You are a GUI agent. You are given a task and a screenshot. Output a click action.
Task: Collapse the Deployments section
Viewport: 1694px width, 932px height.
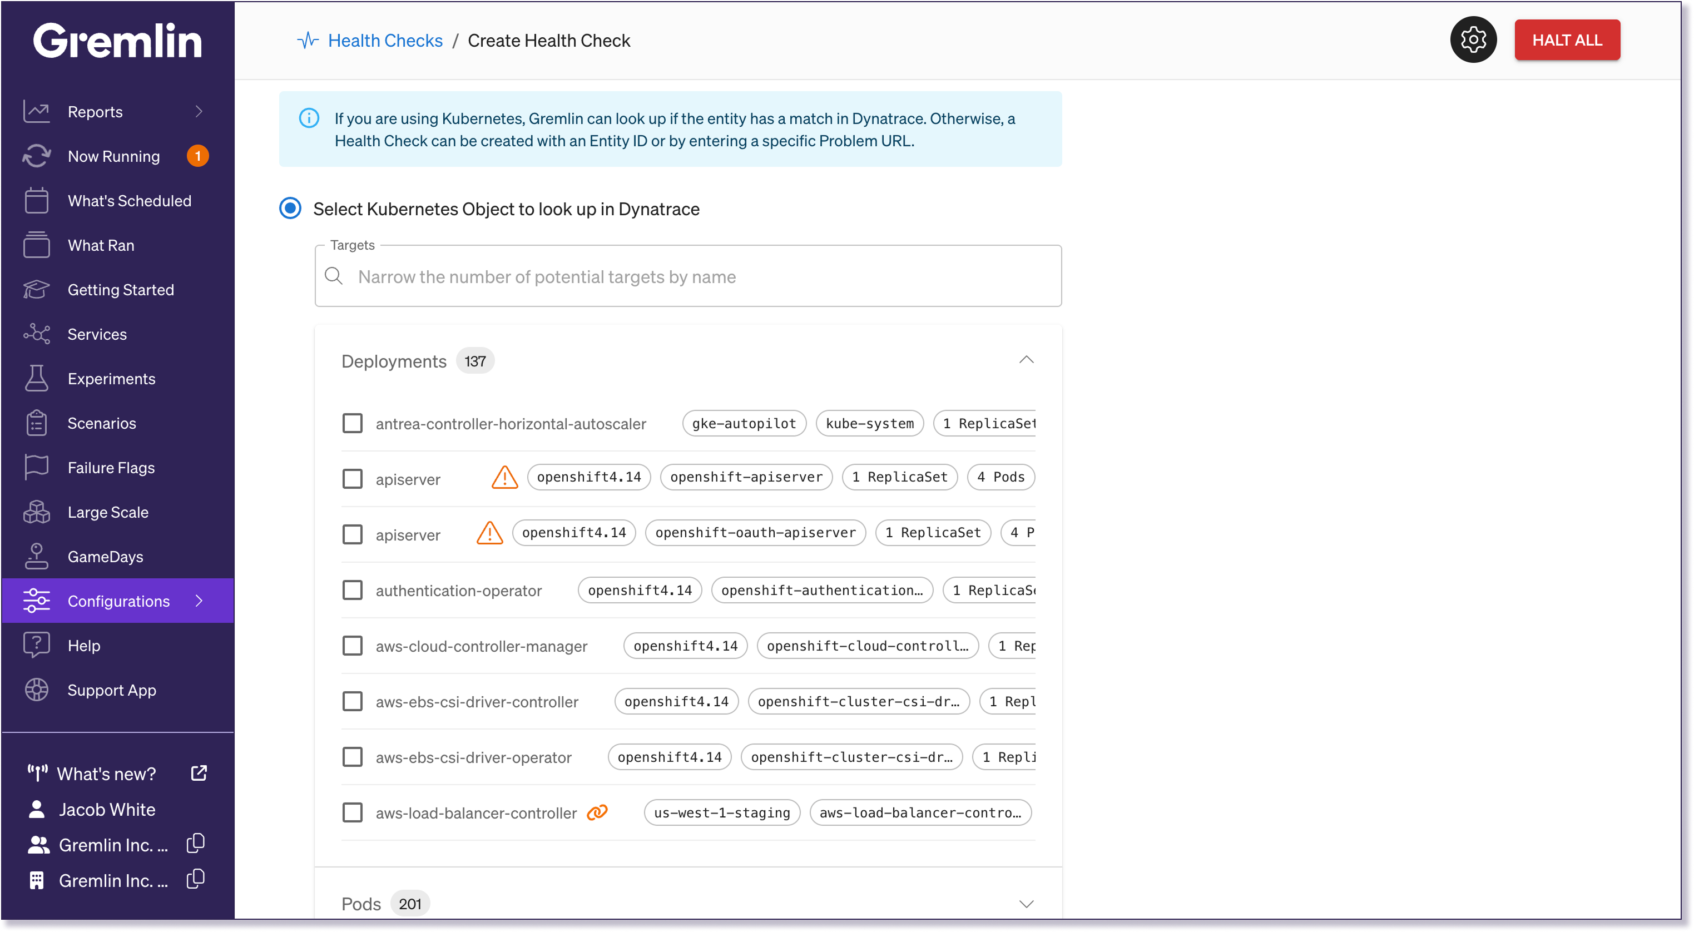point(1026,360)
